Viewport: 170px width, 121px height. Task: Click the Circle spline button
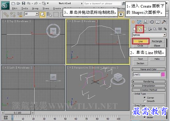pos(140,46)
